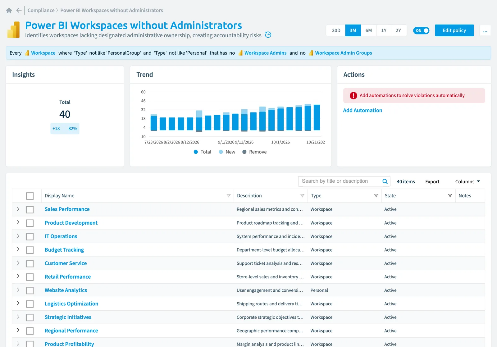Tick the Customer Service row checkbox

(x=30, y=264)
